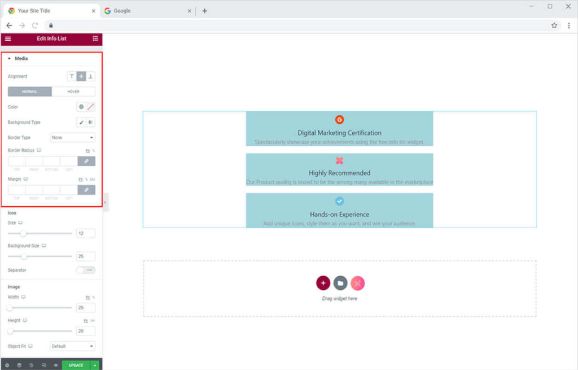Click the green Update button
Image resolution: width=578 pixels, height=370 pixels.
pyautogui.click(x=76, y=365)
